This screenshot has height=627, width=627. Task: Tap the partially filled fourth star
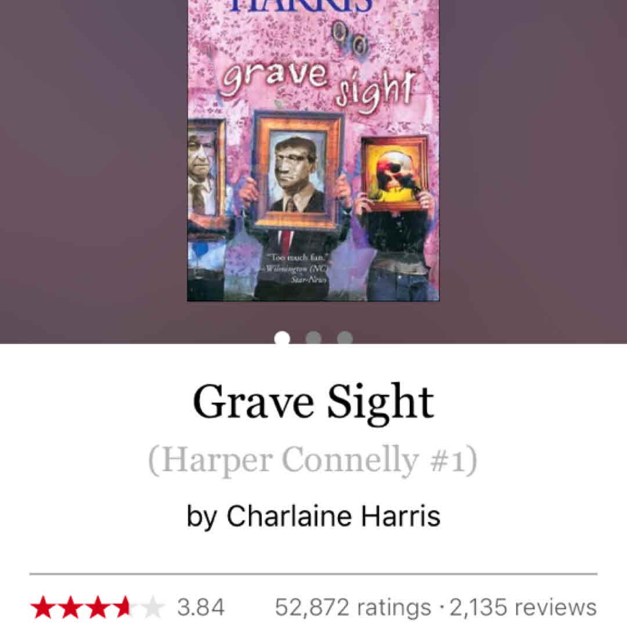124,607
